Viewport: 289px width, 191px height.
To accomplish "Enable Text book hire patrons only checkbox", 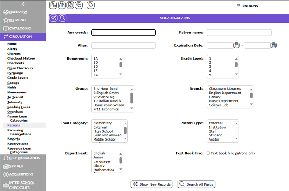I will pos(208,153).
